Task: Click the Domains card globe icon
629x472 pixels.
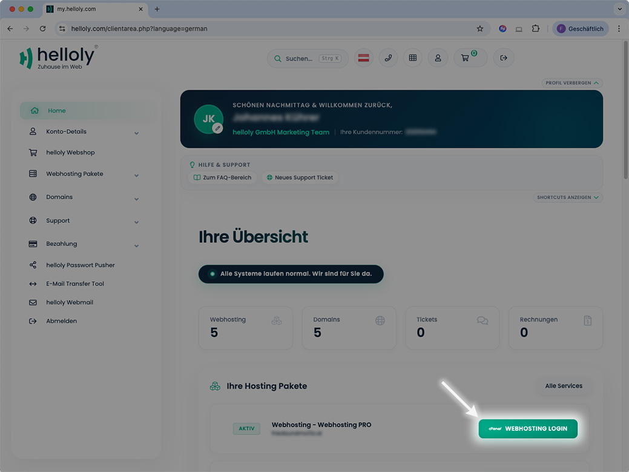Action: coord(380,321)
